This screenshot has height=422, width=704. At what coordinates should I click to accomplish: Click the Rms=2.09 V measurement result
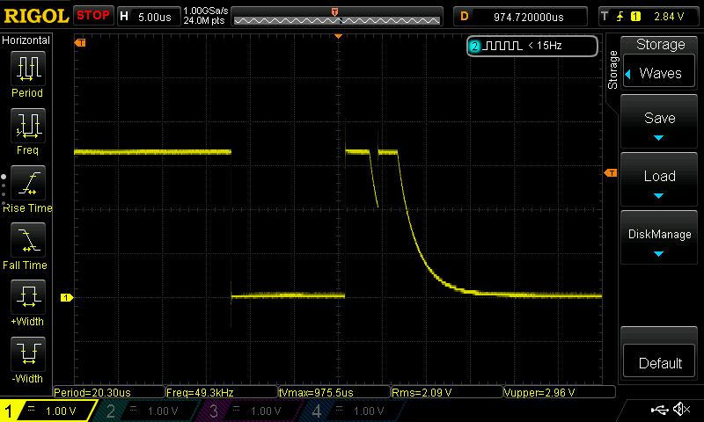click(447, 392)
